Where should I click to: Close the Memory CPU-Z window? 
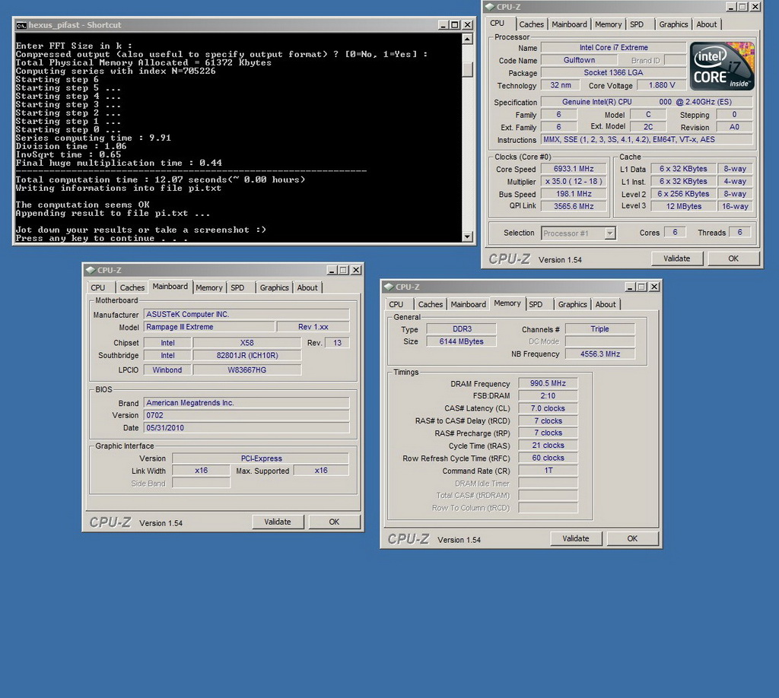(x=654, y=287)
